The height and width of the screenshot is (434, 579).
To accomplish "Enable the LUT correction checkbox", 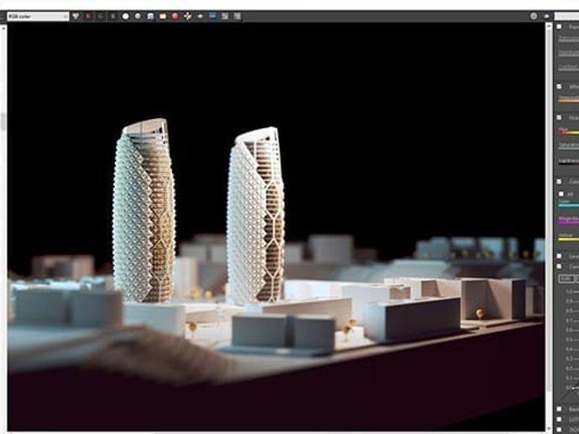I will point(560,419).
